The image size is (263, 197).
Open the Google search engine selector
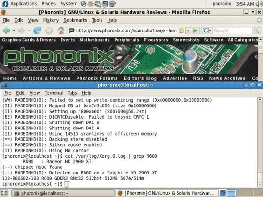click(x=207, y=30)
